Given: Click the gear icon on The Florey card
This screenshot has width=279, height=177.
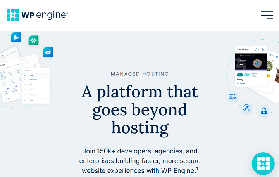Looking at the screenshot, I should pyautogui.click(x=263, y=49).
